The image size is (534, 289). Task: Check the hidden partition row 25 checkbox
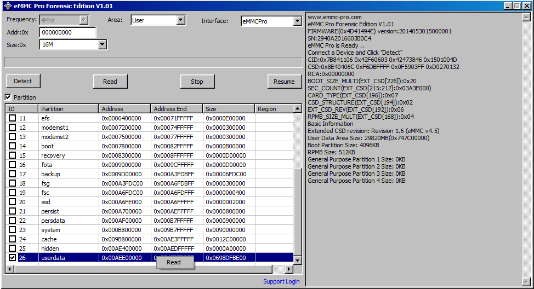coord(12,248)
